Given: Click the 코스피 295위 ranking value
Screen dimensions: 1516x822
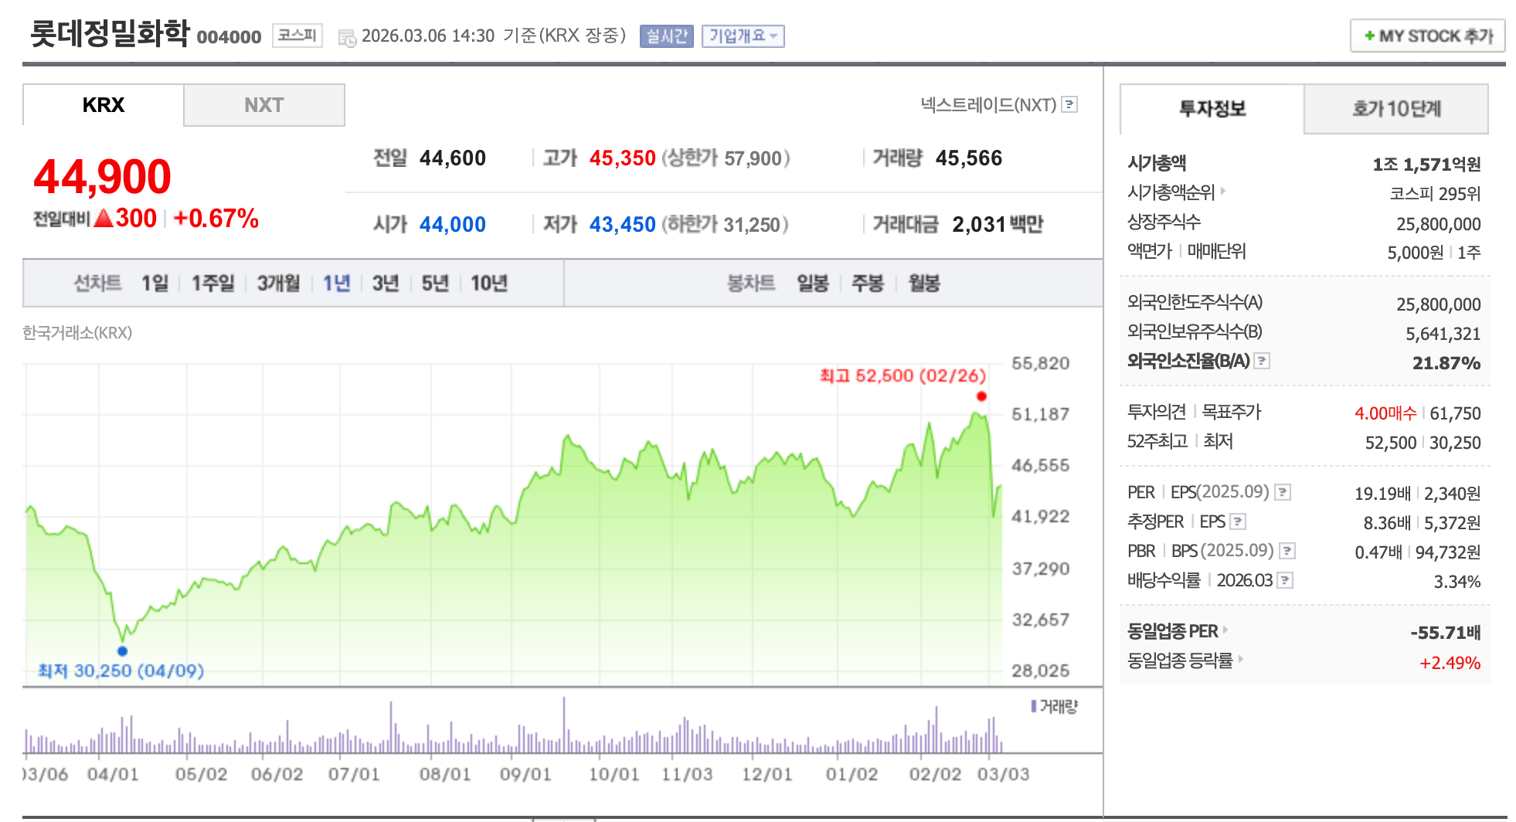Looking at the screenshot, I should pos(1435,194).
